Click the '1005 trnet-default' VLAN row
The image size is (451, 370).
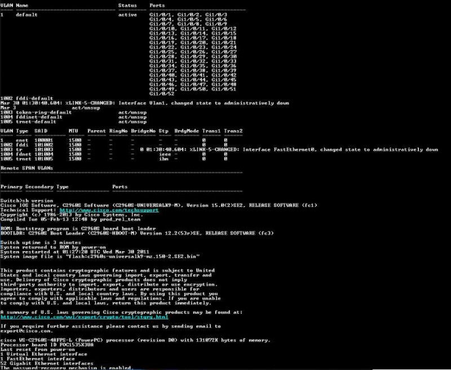coord(73,122)
